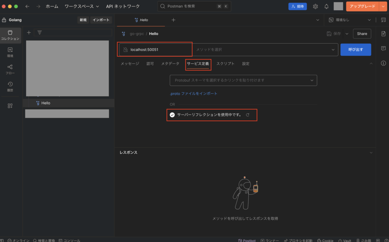Click the lock icon beside localhost:50051
This screenshot has height=242, width=389.
[125, 50]
